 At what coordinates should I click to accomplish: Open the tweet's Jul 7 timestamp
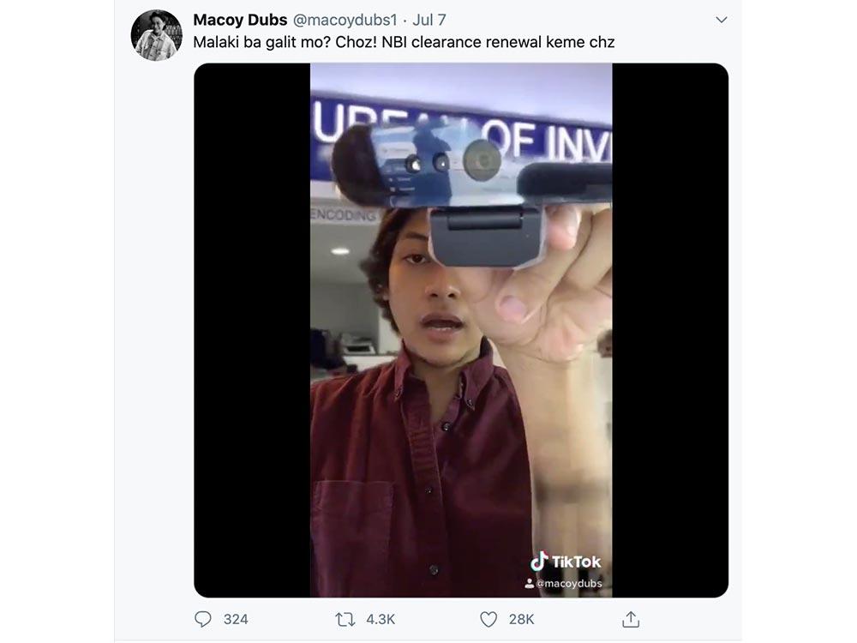[429, 20]
